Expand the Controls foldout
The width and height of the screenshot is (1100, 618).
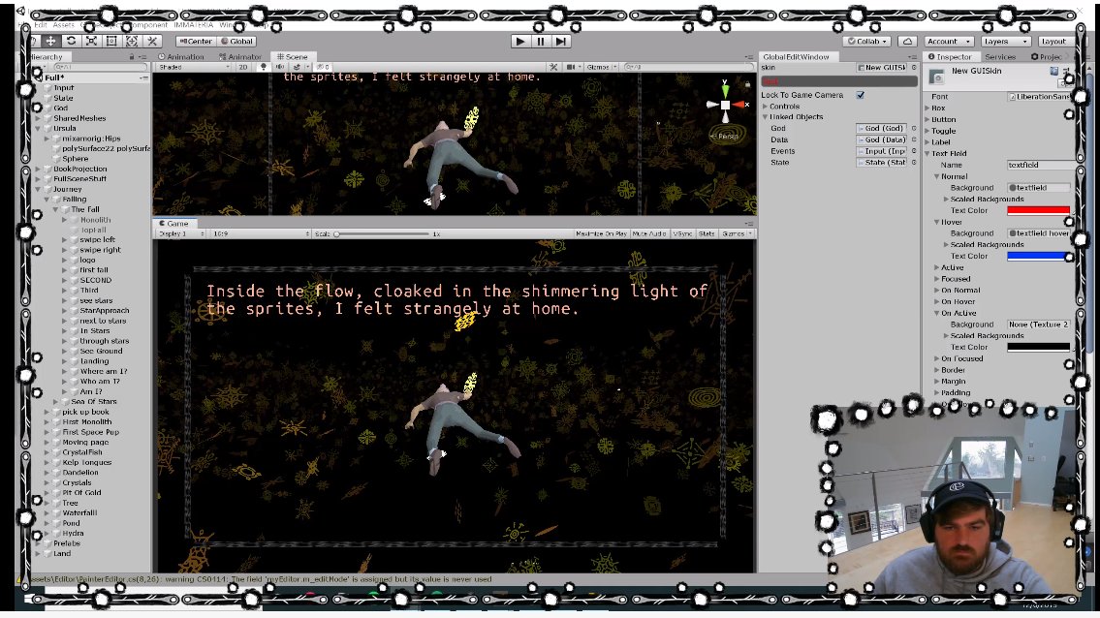(766, 107)
